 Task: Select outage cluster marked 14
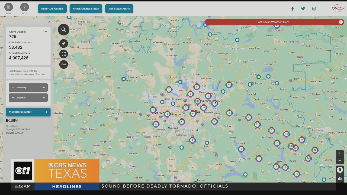click(x=286, y=134)
